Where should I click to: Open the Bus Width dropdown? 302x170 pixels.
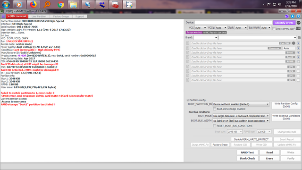point(266,28)
